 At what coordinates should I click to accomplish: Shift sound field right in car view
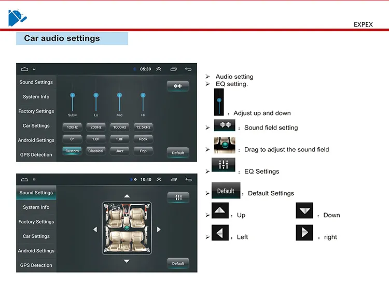[x=159, y=230]
